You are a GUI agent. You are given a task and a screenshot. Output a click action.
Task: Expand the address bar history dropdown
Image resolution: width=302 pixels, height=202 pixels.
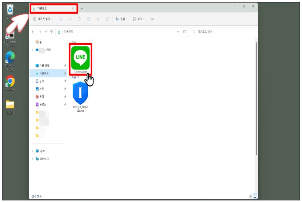pos(178,32)
